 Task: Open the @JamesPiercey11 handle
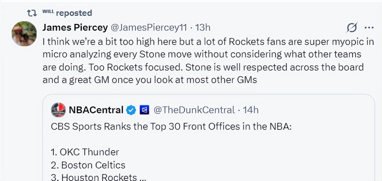(148, 27)
